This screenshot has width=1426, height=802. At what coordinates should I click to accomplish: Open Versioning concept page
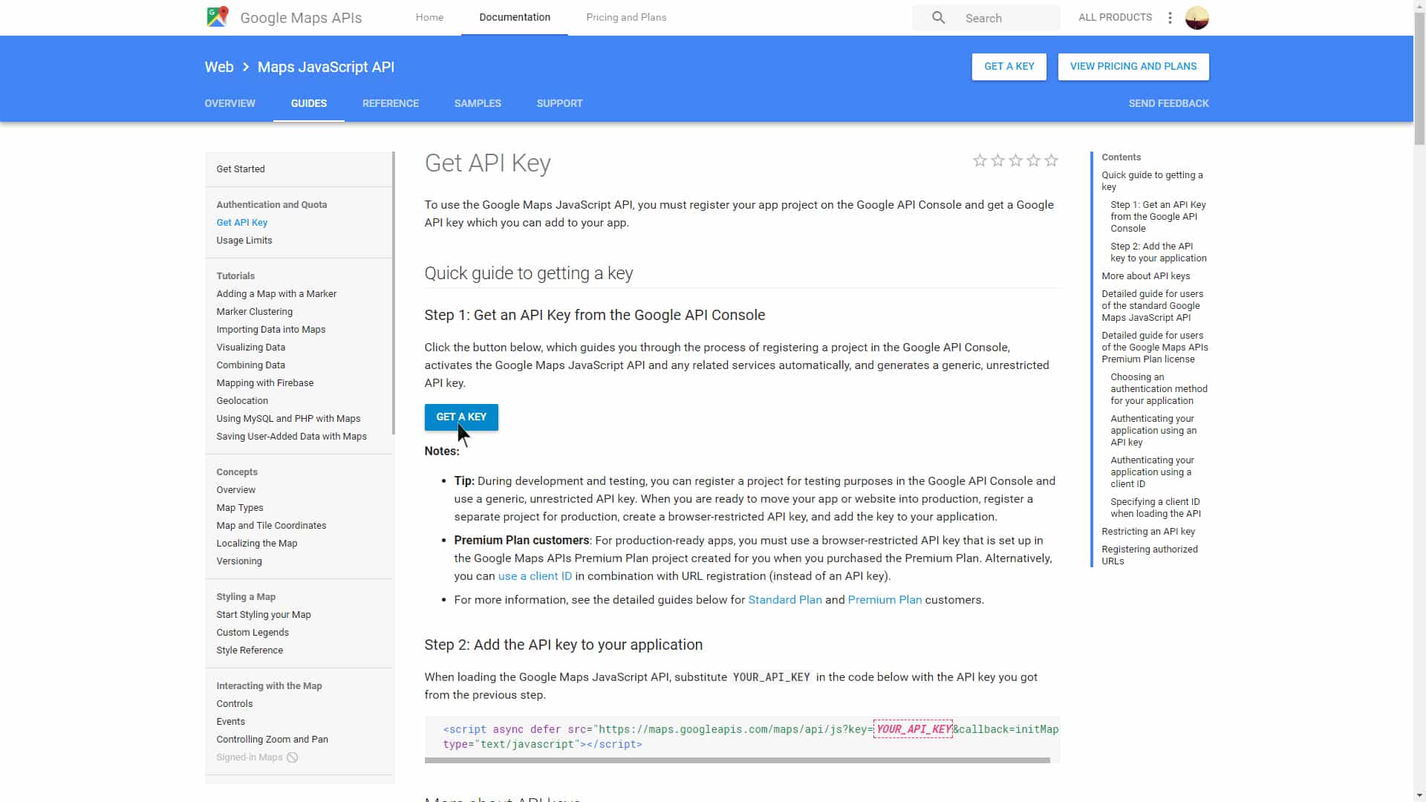click(238, 561)
